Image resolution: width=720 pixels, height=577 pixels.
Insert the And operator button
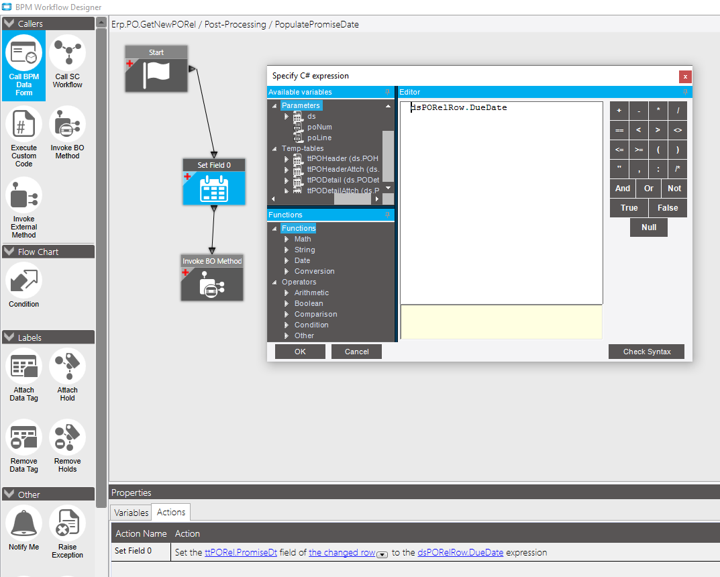(x=623, y=189)
